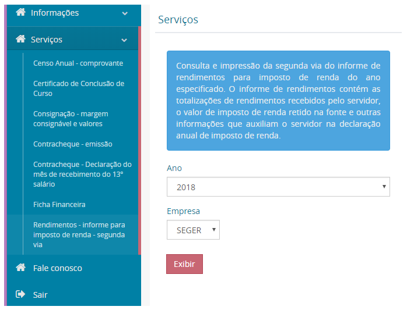The image size is (407, 310).
Task: Click the sign-out icon beside Sair
Action: tap(20, 295)
